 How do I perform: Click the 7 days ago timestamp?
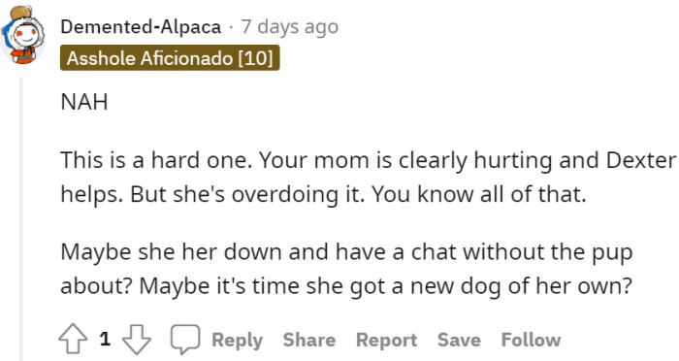(290, 27)
